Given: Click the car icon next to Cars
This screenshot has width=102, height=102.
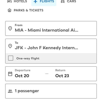Looking at the screenshot, I should 63,1.
